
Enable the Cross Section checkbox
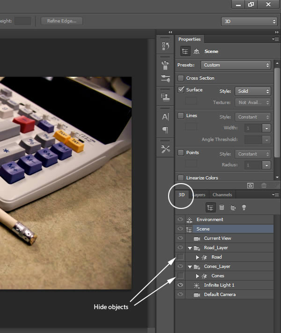pyautogui.click(x=181, y=78)
